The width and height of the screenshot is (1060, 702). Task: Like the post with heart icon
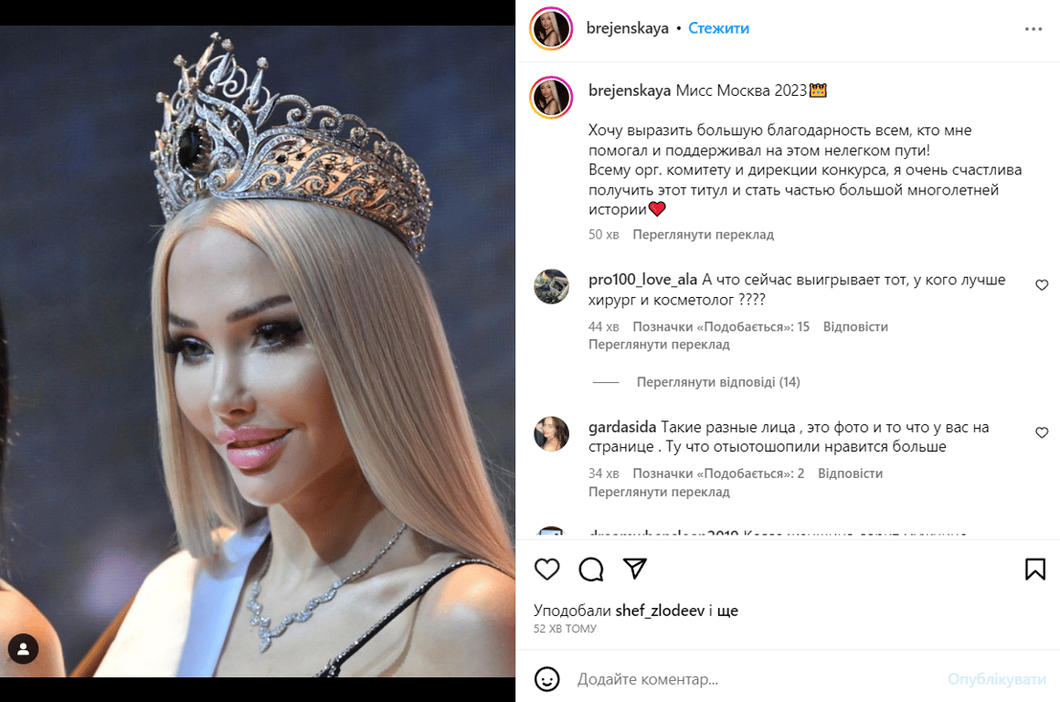(x=546, y=569)
